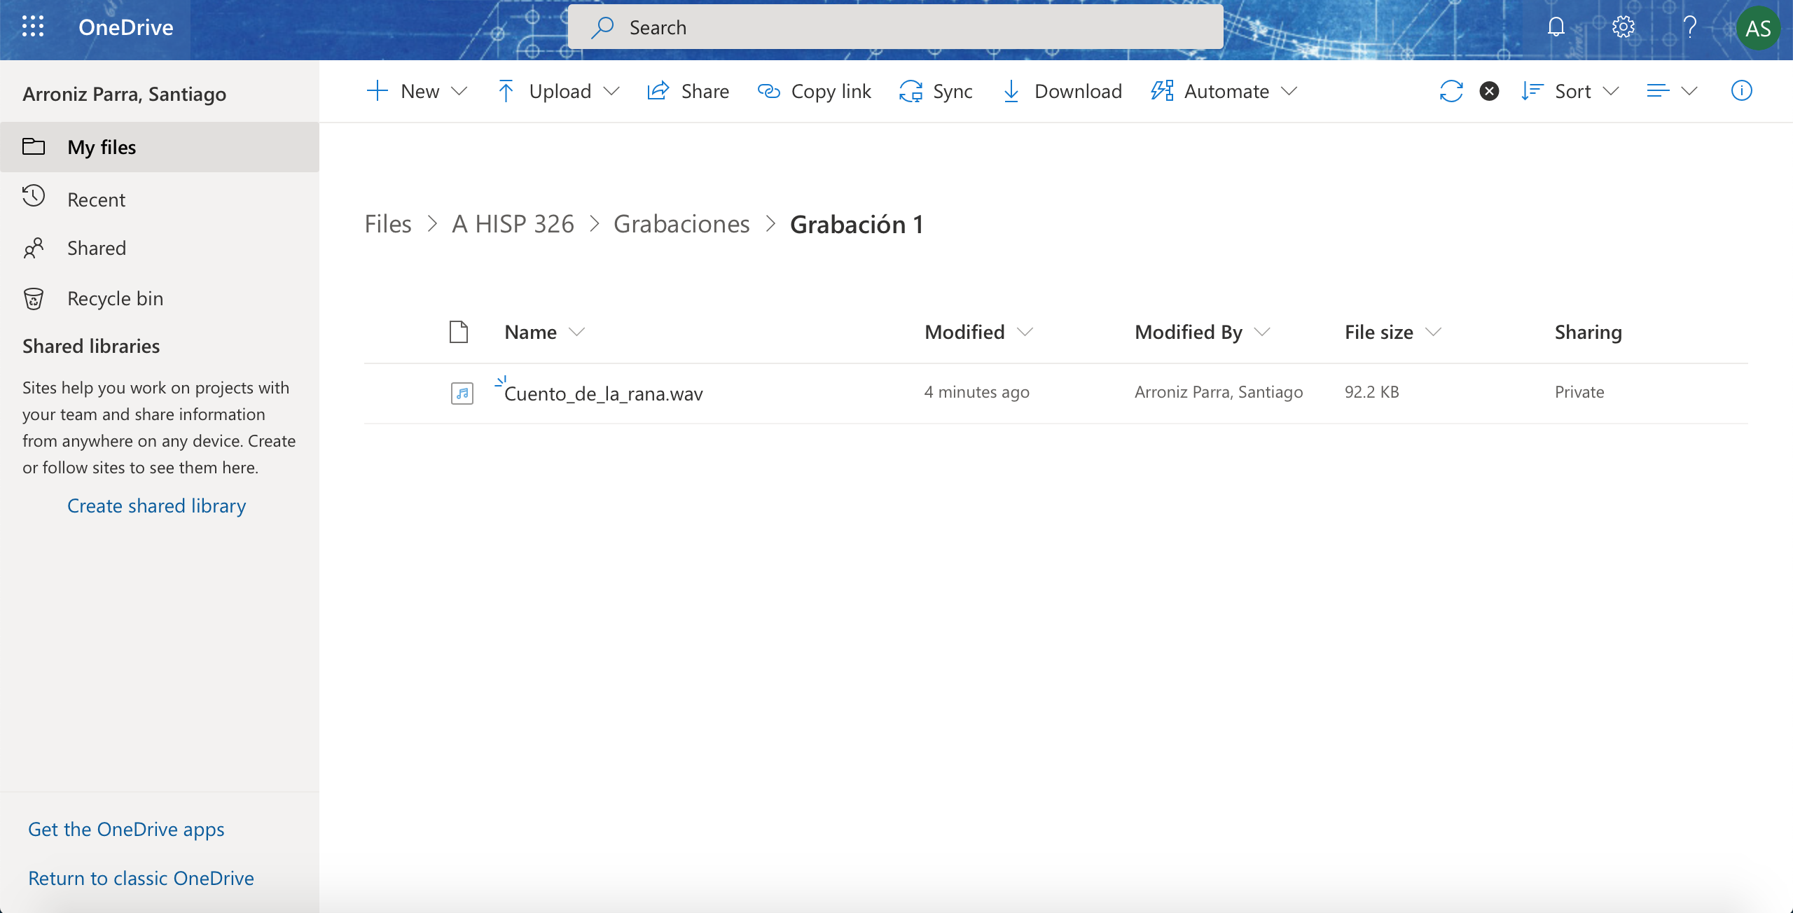Navigate to Grabaciones breadcrumb
The width and height of the screenshot is (1793, 913).
coord(681,224)
